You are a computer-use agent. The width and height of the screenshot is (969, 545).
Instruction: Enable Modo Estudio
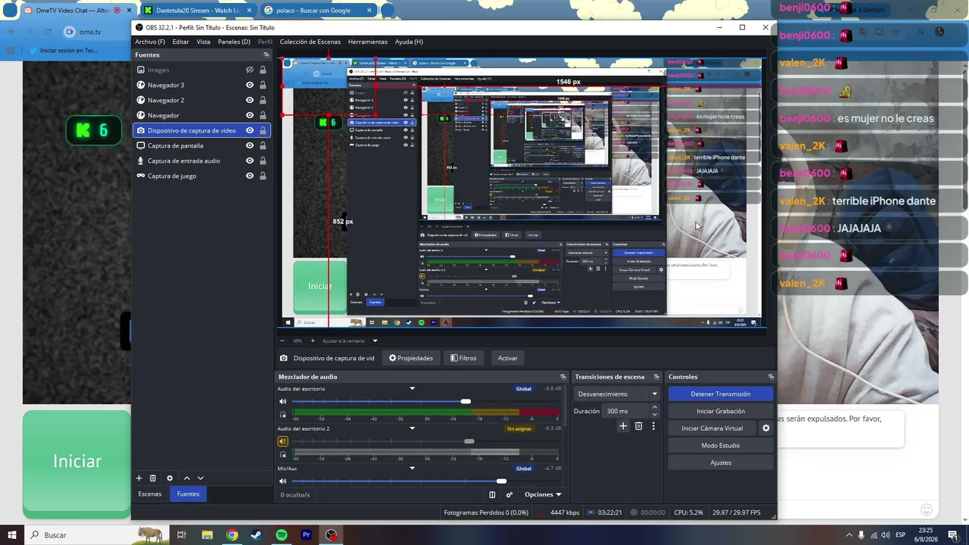tap(721, 446)
